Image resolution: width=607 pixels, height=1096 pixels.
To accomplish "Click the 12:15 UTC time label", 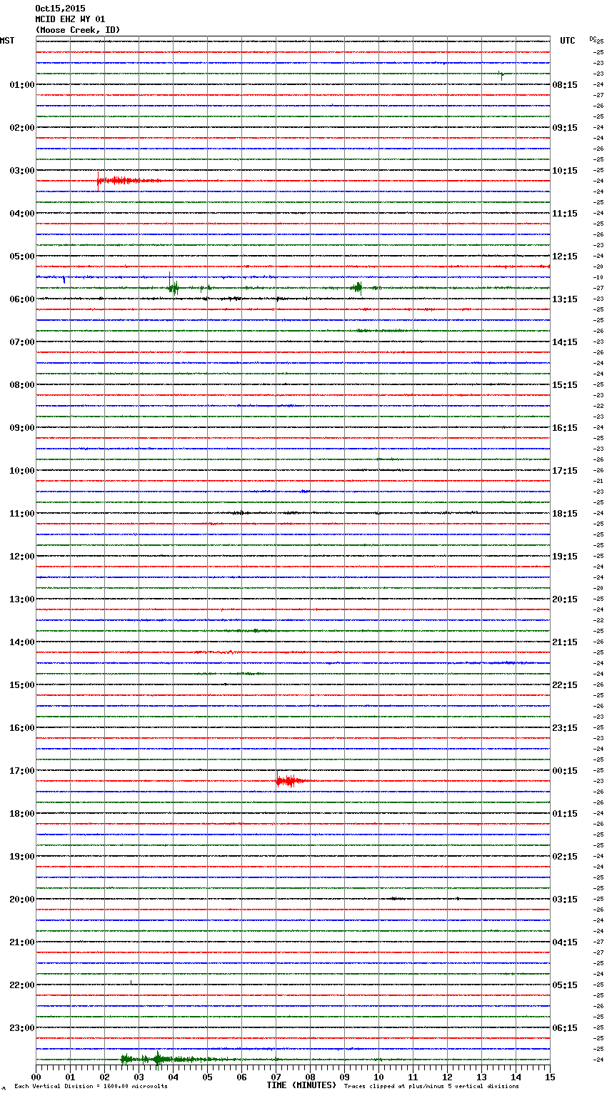I will [565, 256].
